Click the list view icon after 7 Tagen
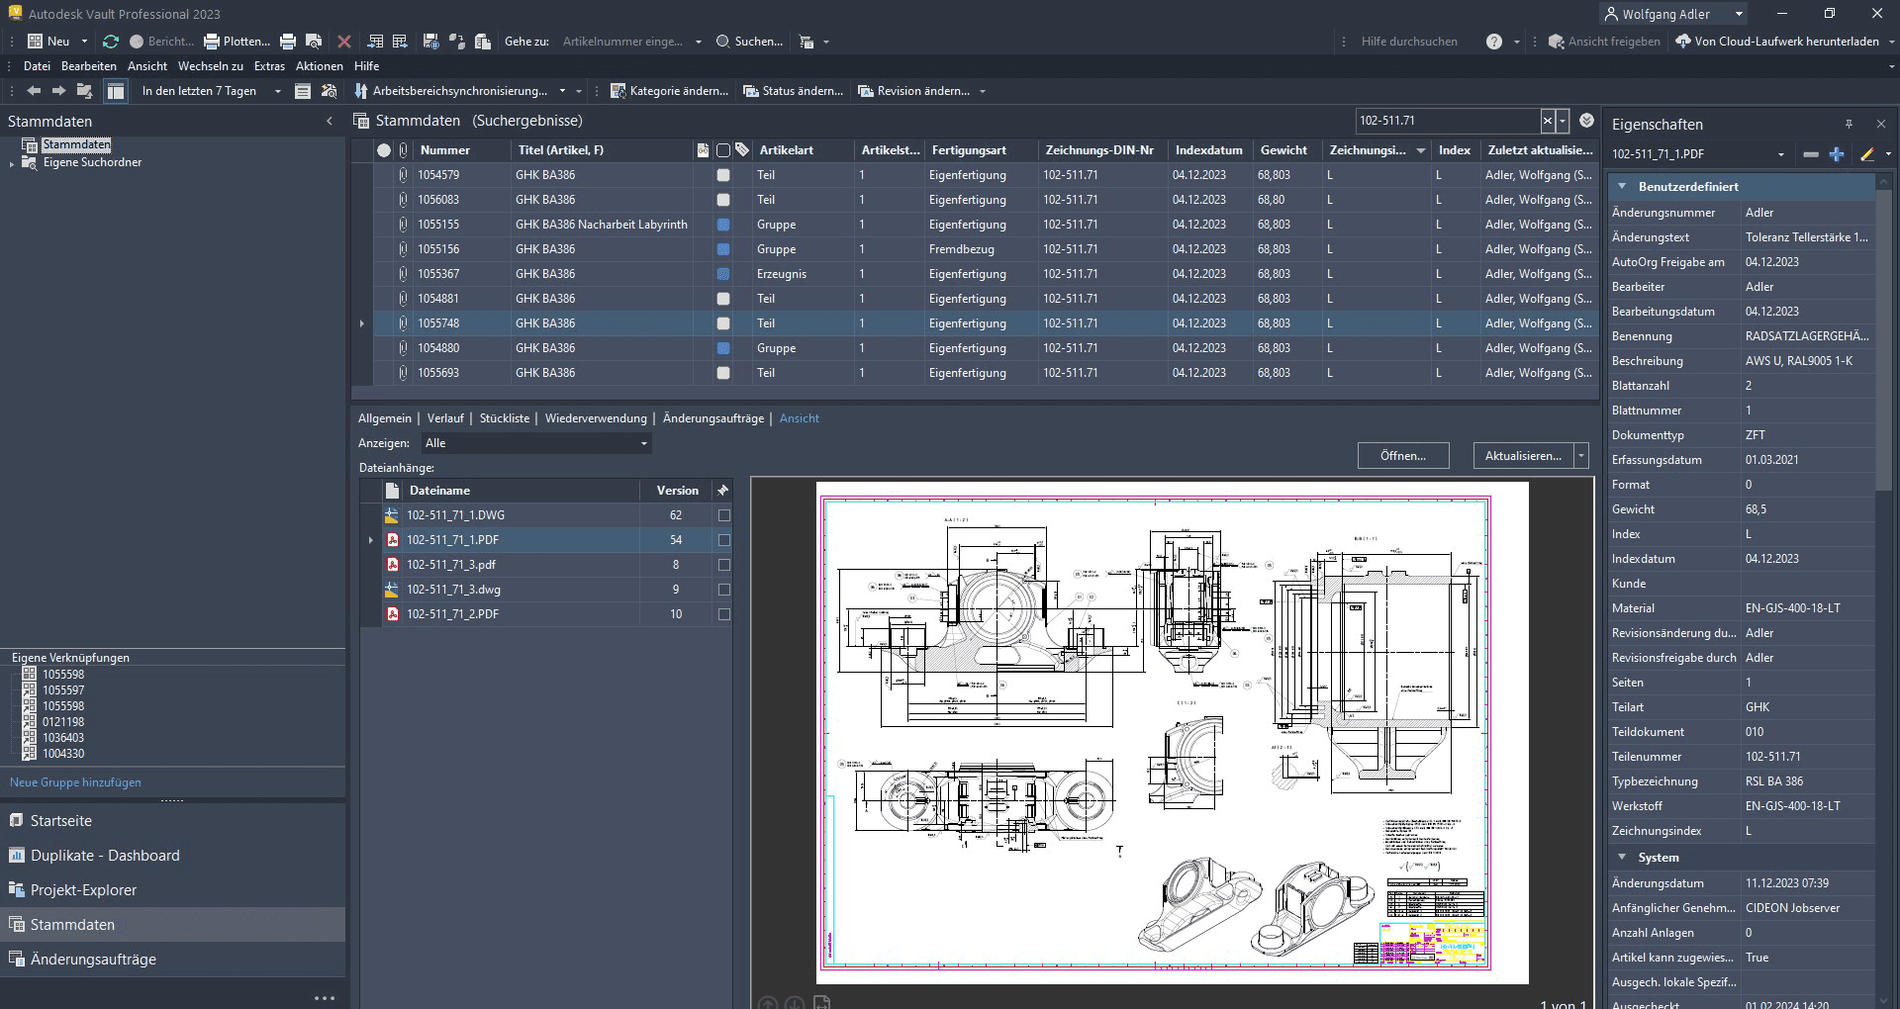 303,91
